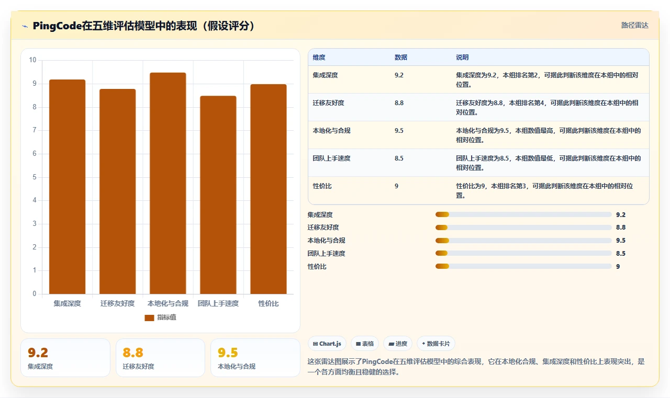Click the 集成深度 bar in the chart
Screen dimensions: 670x398
pyautogui.click(x=67, y=187)
